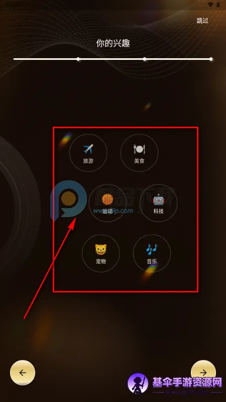Pick the basketball sports interest icon

pos(107,199)
